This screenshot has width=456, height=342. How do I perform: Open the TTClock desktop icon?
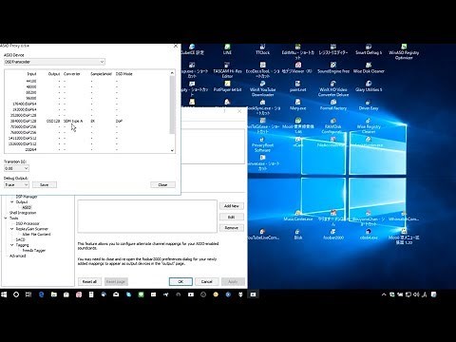(x=262, y=49)
